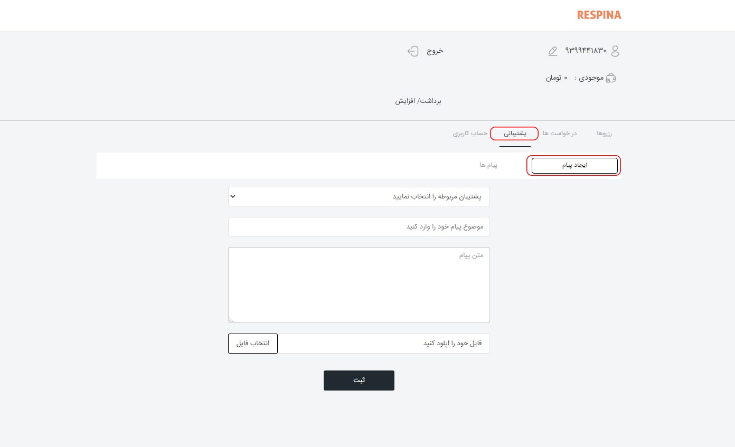Click the message subject input field
Image resolution: width=735 pixels, height=447 pixels.
[x=359, y=226]
